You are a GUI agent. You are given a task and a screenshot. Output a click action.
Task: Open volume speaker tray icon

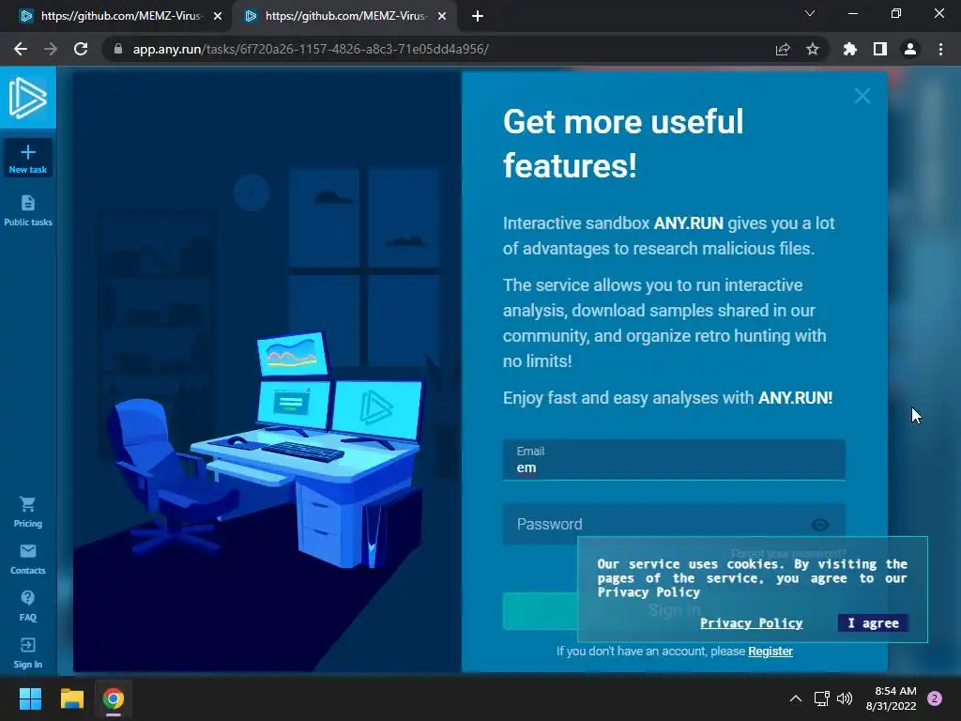click(x=845, y=698)
